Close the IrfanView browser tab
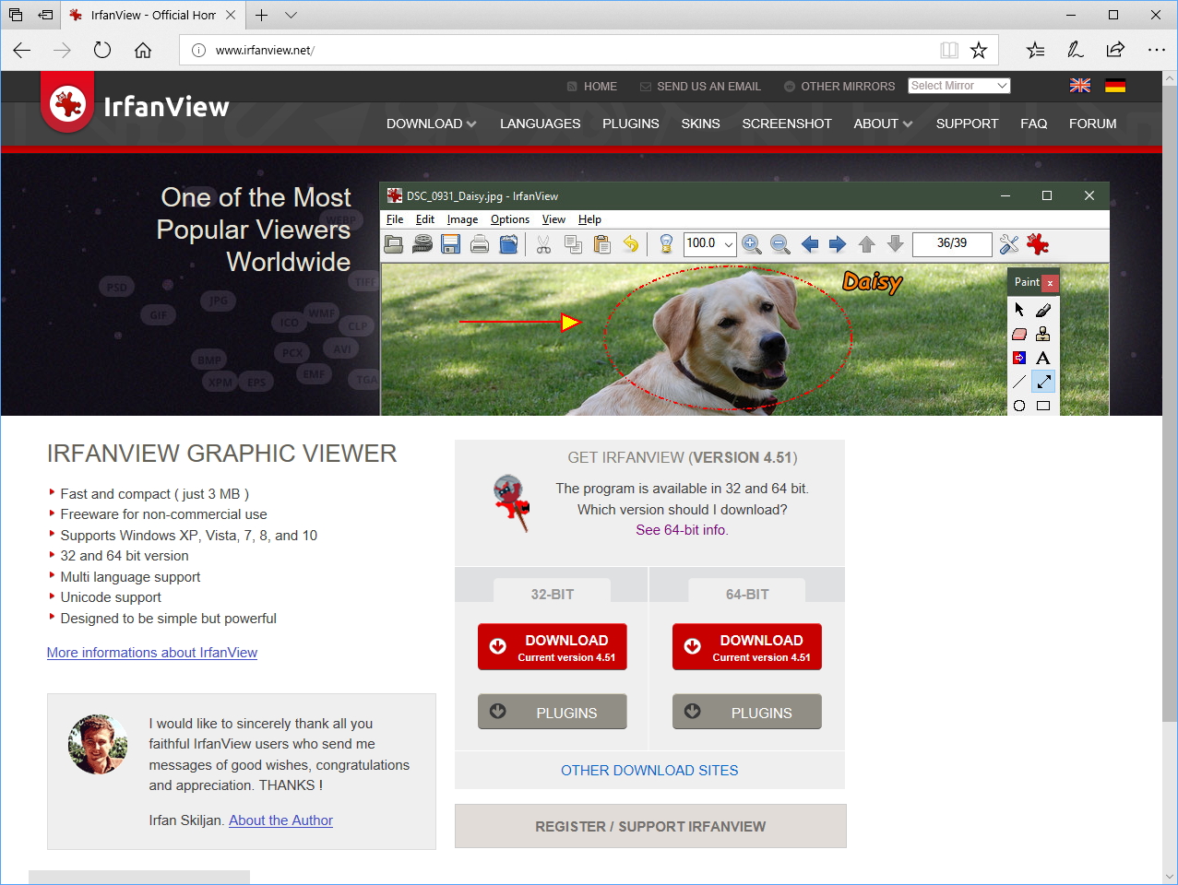Image resolution: width=1178 pixels, height=885 pixels. coord(231,15)
